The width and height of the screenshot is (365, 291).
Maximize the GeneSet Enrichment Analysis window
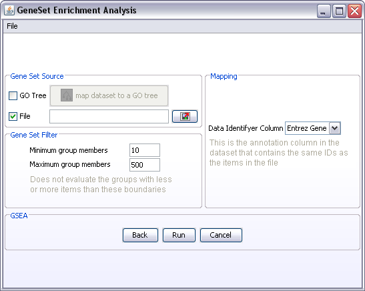(339, 11)
